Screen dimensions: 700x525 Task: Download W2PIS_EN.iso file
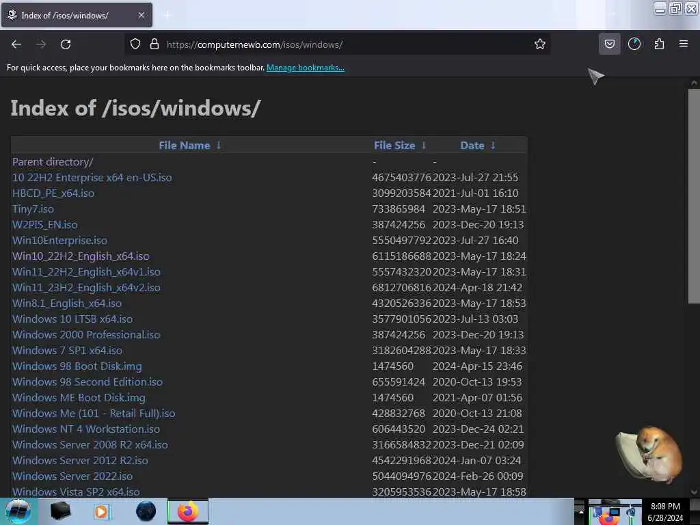click(x=44, y=224)
